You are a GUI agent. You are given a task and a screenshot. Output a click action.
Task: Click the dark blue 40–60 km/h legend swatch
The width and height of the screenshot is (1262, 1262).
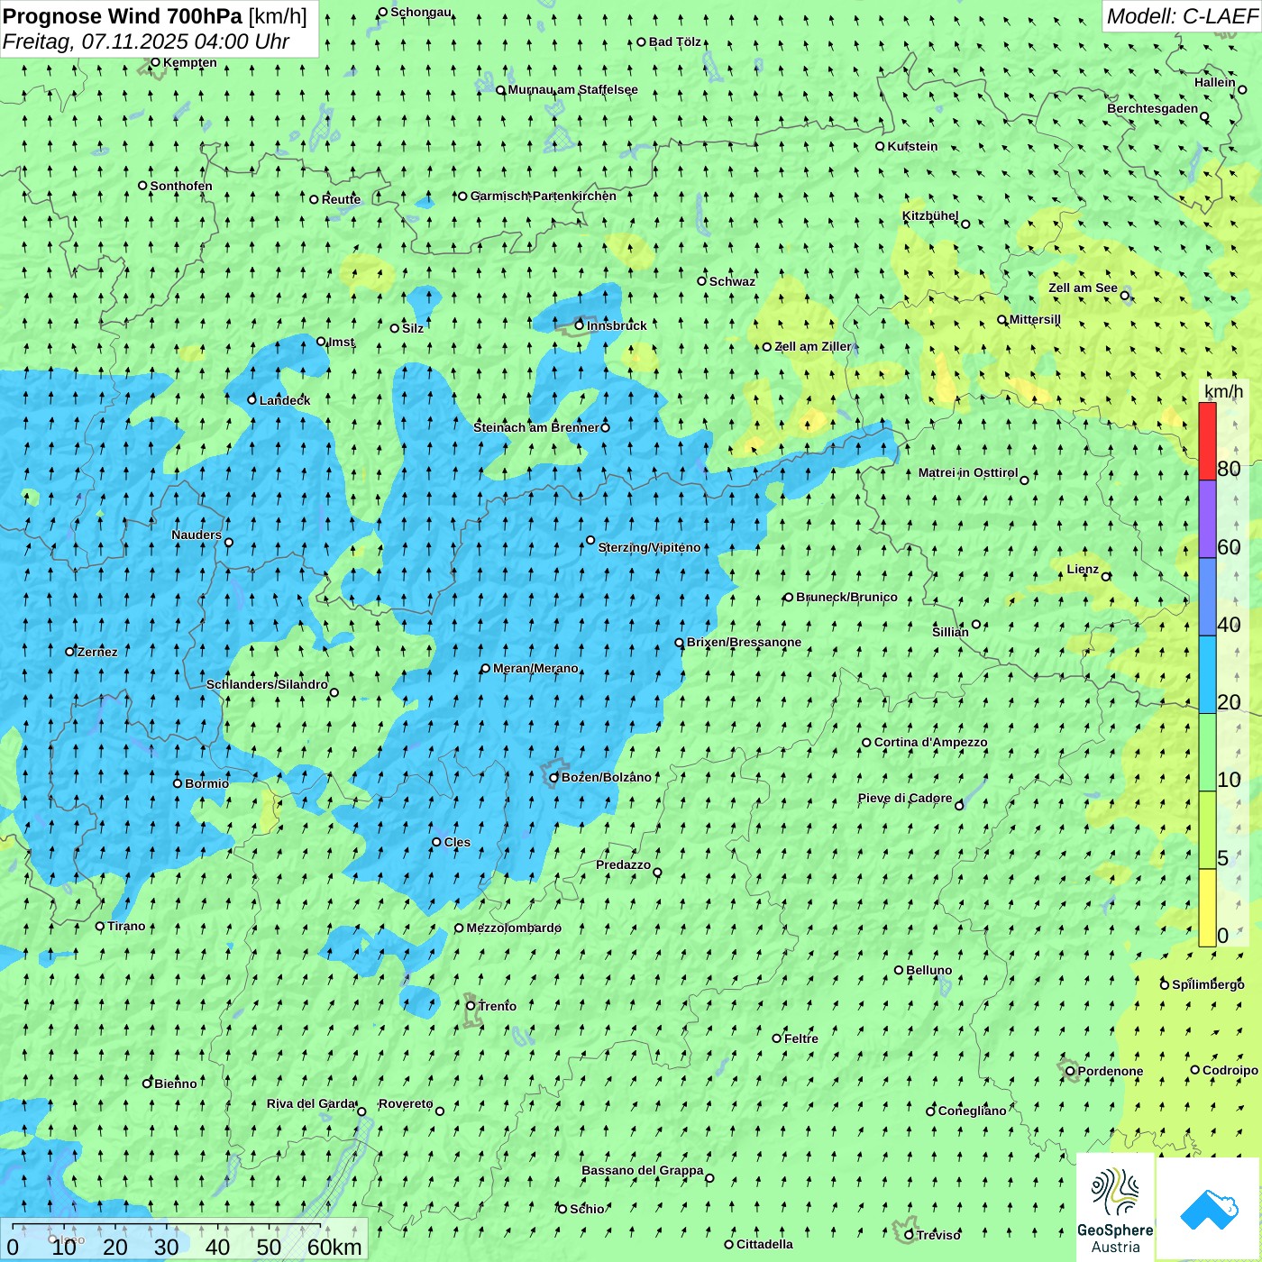1207,598
